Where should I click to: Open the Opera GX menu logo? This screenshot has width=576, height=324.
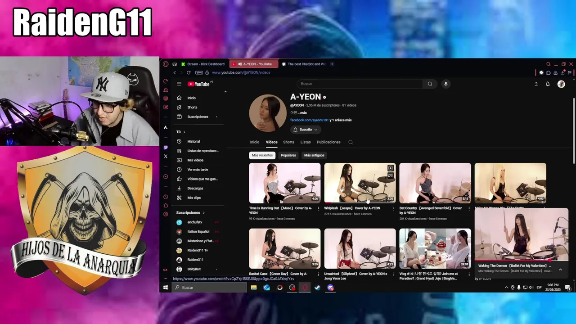166,64
